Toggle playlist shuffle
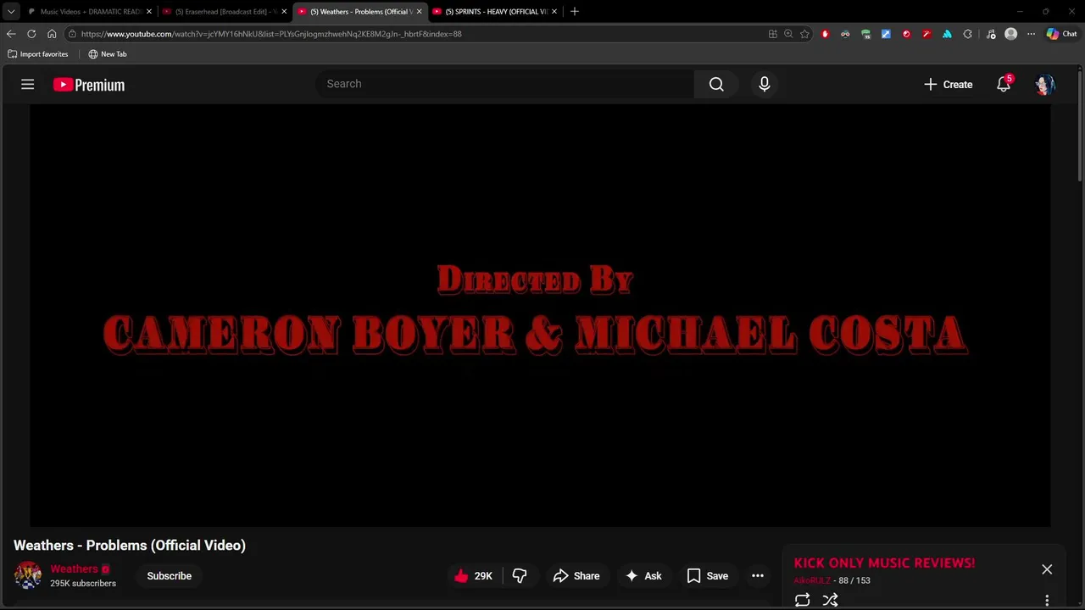The image size is (1085, 610). pyautogui.click(x=831, y=600)
